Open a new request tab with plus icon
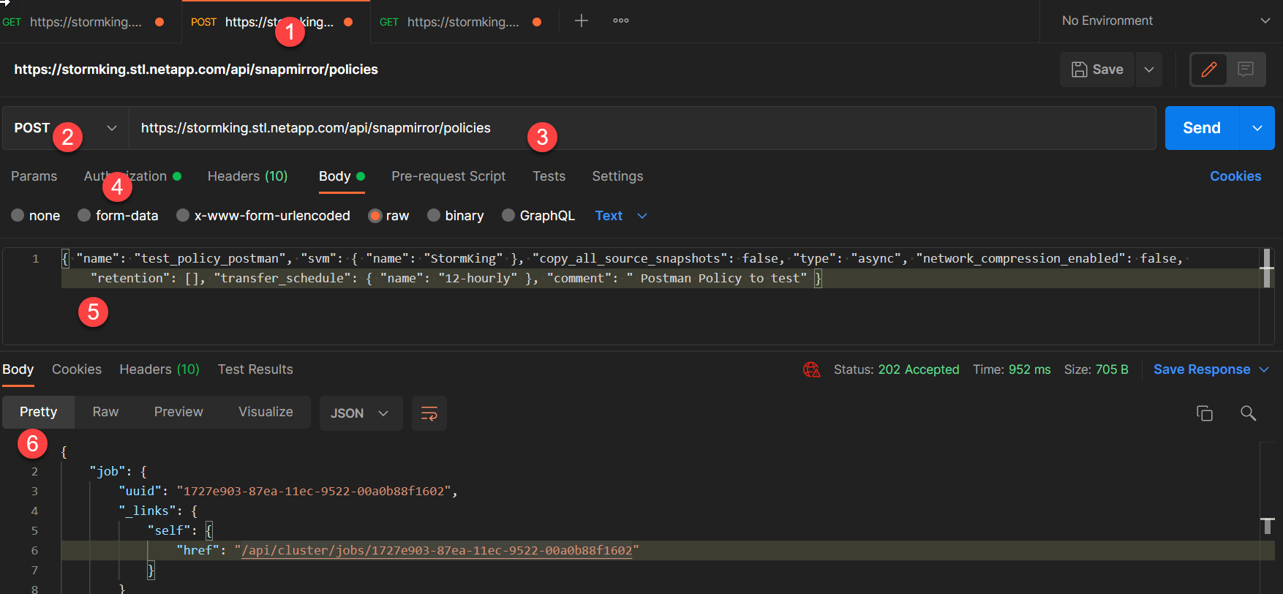Image resolution: width=1283 pixels, height=594 pixels. click(582, 21)
